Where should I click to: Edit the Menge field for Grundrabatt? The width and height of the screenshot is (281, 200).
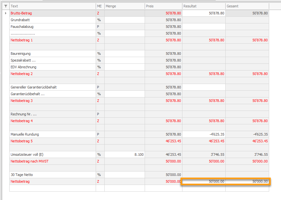pyautogui.click(x=124, y=20)
